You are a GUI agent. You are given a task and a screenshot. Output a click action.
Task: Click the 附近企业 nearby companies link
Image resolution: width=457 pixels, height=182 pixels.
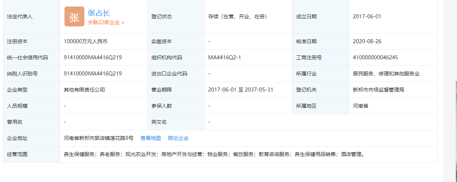pos(178,138)
